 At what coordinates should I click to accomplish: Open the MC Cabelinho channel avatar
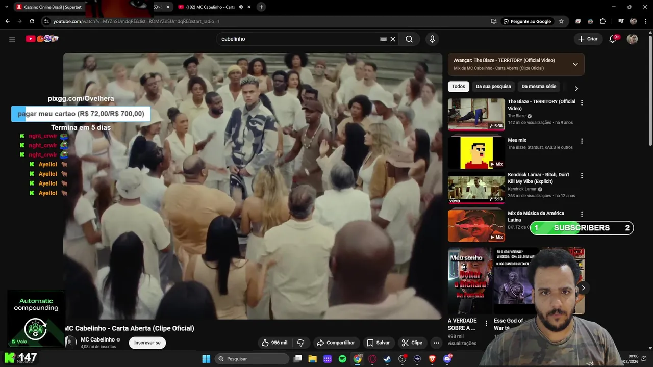71,342
